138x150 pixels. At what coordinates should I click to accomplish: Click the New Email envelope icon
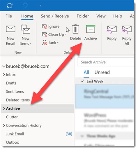(x=10, y=29)
